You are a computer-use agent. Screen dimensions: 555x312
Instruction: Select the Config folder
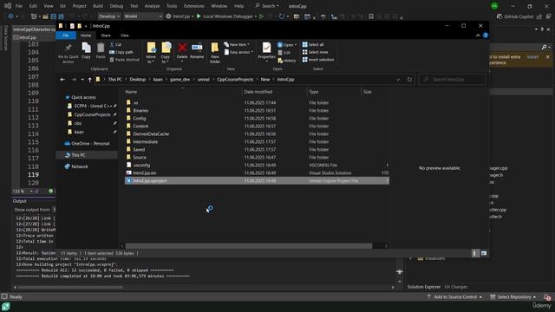click(140, 119)
